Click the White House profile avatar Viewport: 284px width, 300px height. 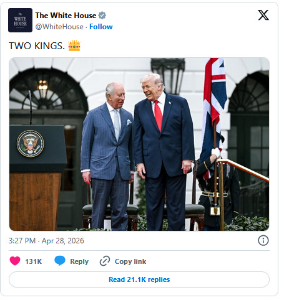click(20, 20)
